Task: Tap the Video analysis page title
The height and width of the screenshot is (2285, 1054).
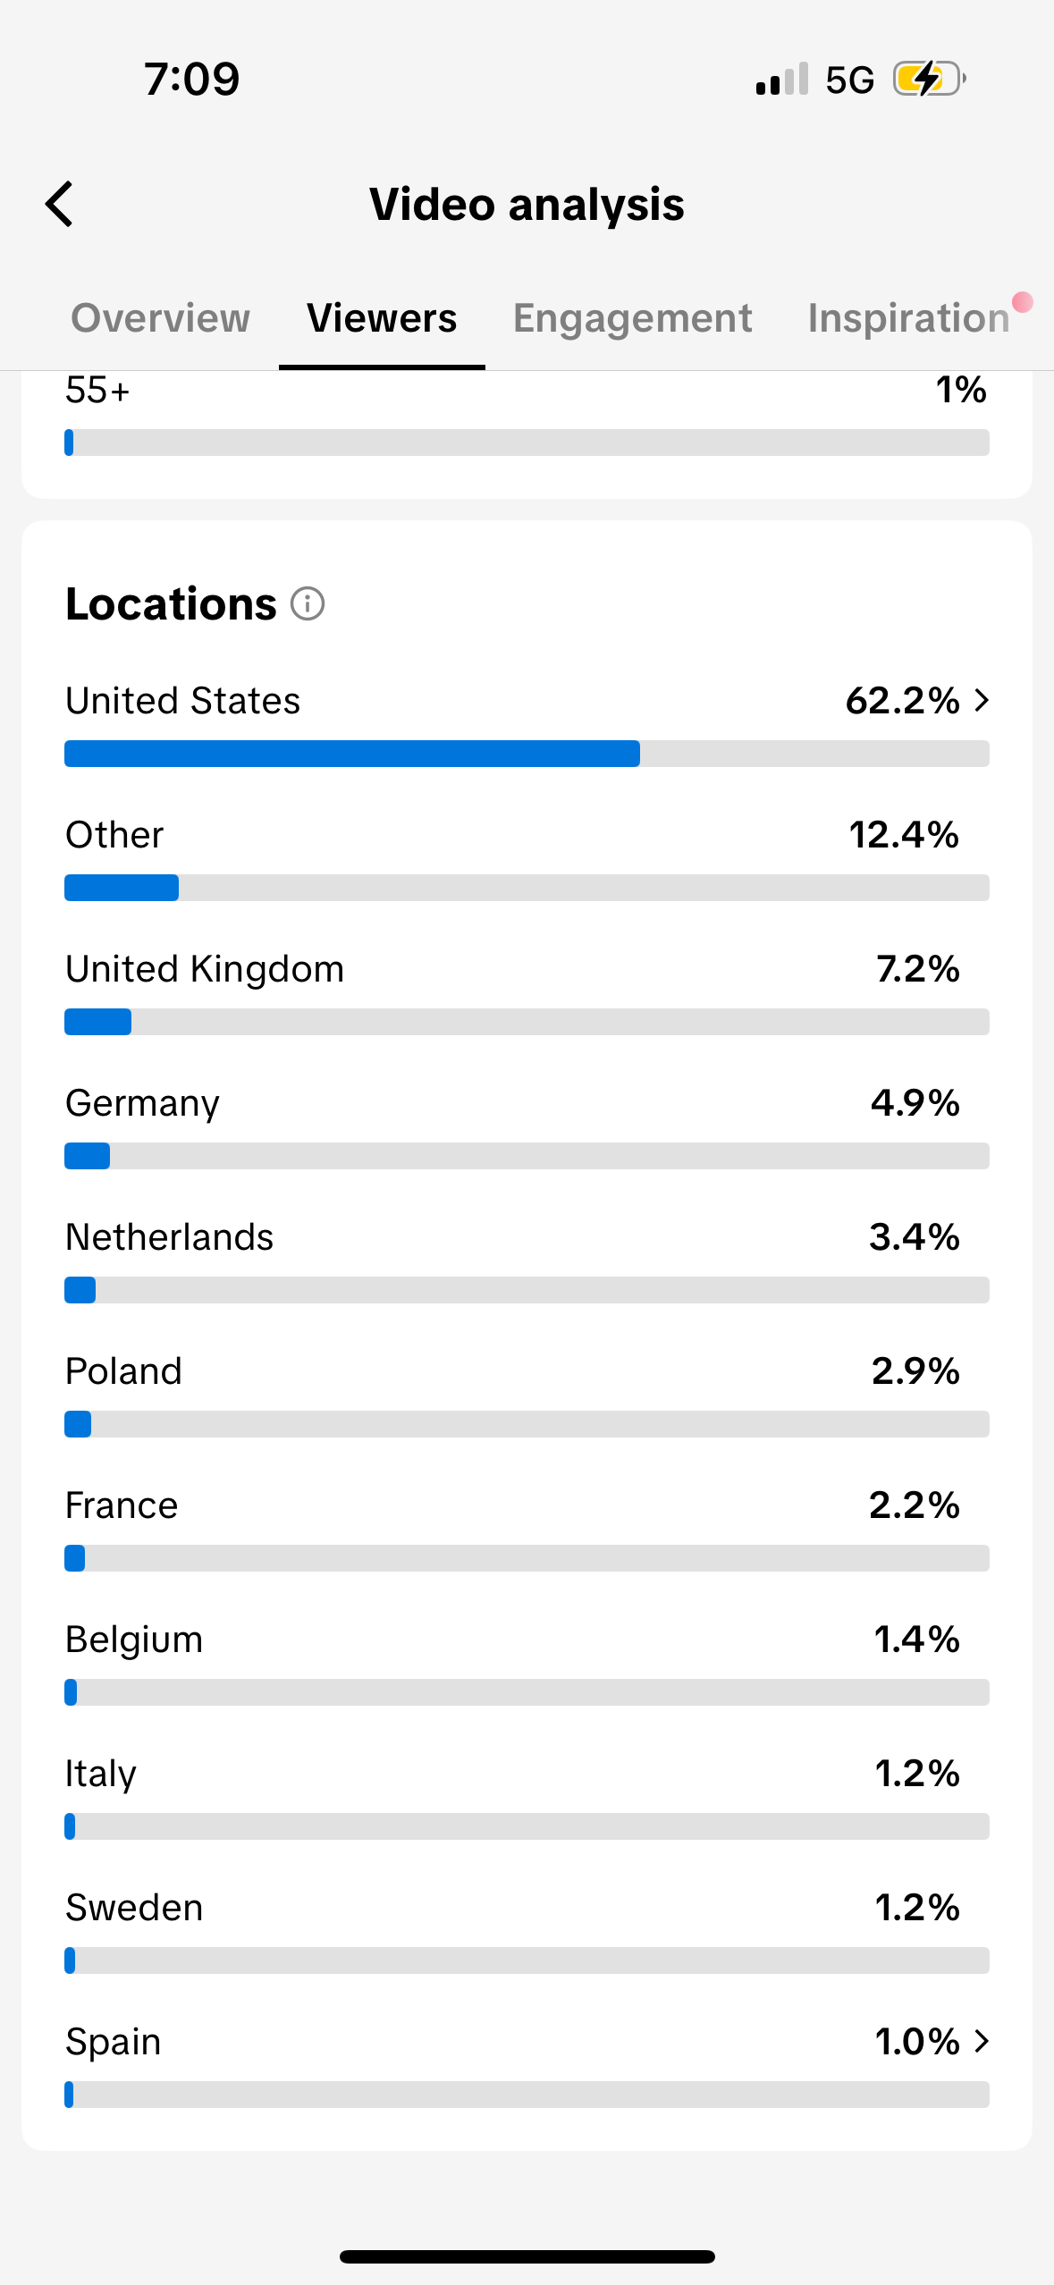Action: (x=527, y=205)
